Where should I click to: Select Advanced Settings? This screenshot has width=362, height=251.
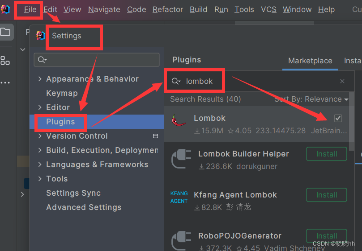84,207
